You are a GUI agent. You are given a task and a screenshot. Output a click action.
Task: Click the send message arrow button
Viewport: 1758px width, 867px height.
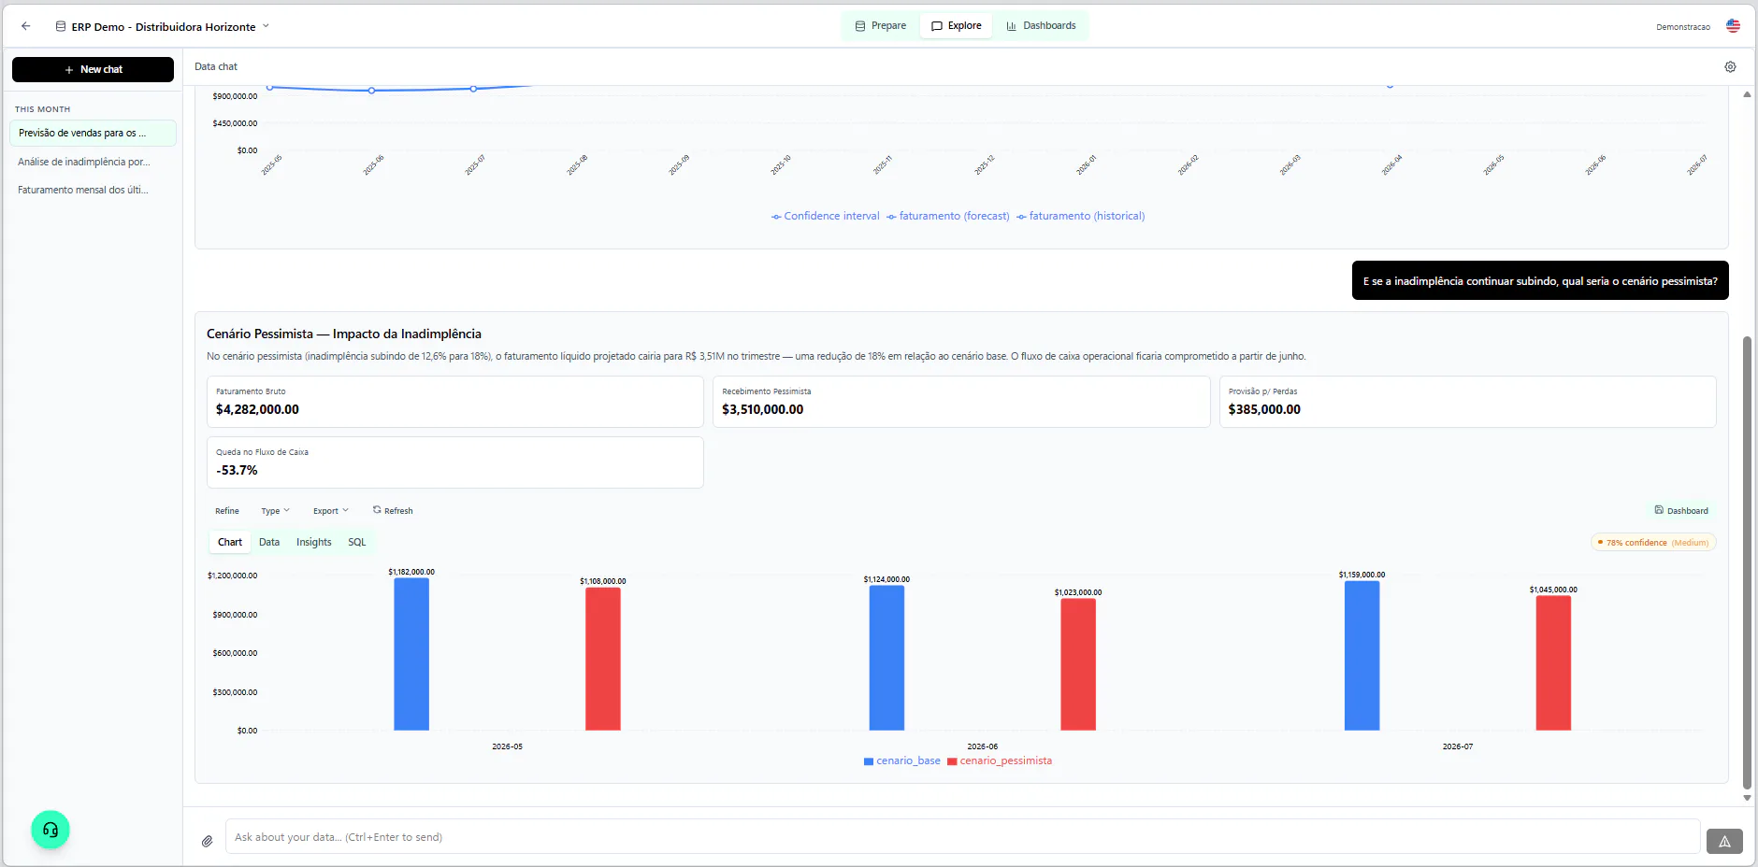1724,842
